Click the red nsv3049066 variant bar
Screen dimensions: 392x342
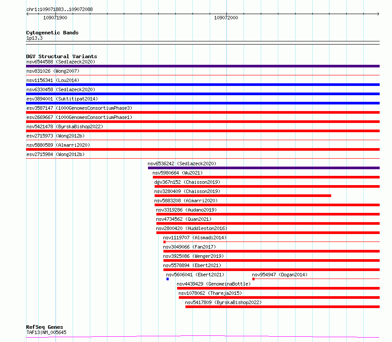click(x=271, y=251)
